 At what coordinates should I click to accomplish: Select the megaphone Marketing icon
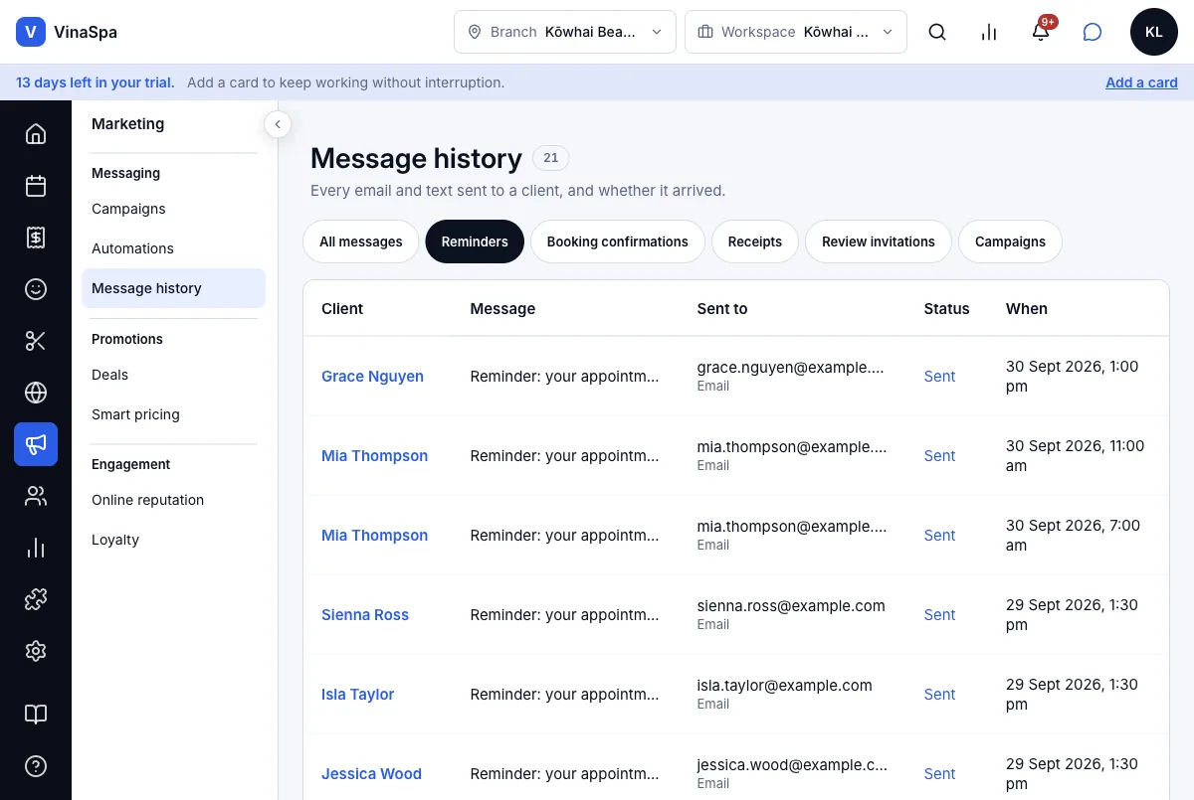click(x=36, y=444)
